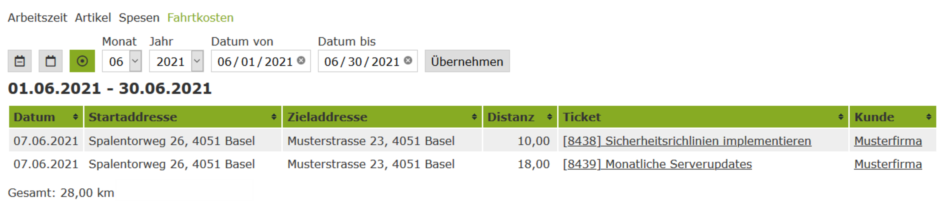Toggle the green target period button
944x206 pixels.
pyautogui.click(x=82, y=61)
